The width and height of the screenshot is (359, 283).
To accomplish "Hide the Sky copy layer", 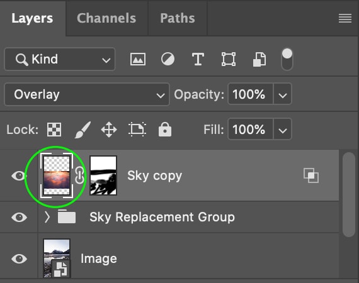I will click(x=19, y=176).
